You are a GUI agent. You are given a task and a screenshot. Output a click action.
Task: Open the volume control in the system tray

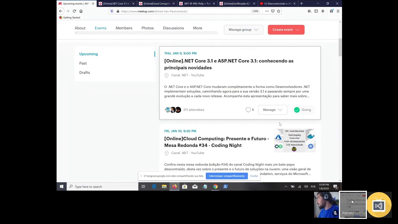[306, 186]
